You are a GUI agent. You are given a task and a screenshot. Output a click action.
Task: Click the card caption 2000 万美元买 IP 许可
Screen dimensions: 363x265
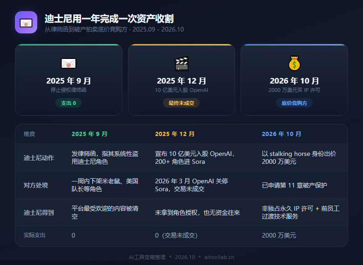(294, 90)
